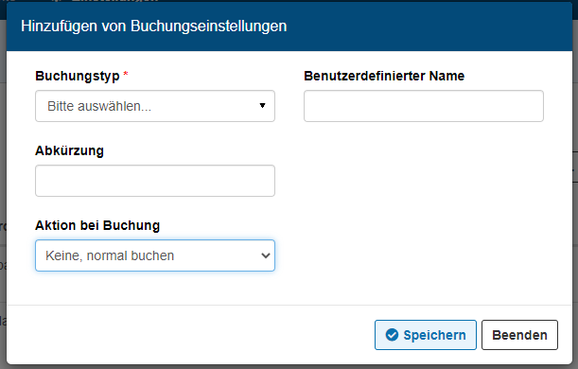Click the checkmark icon on Speichern

click(x=392, y=335)
